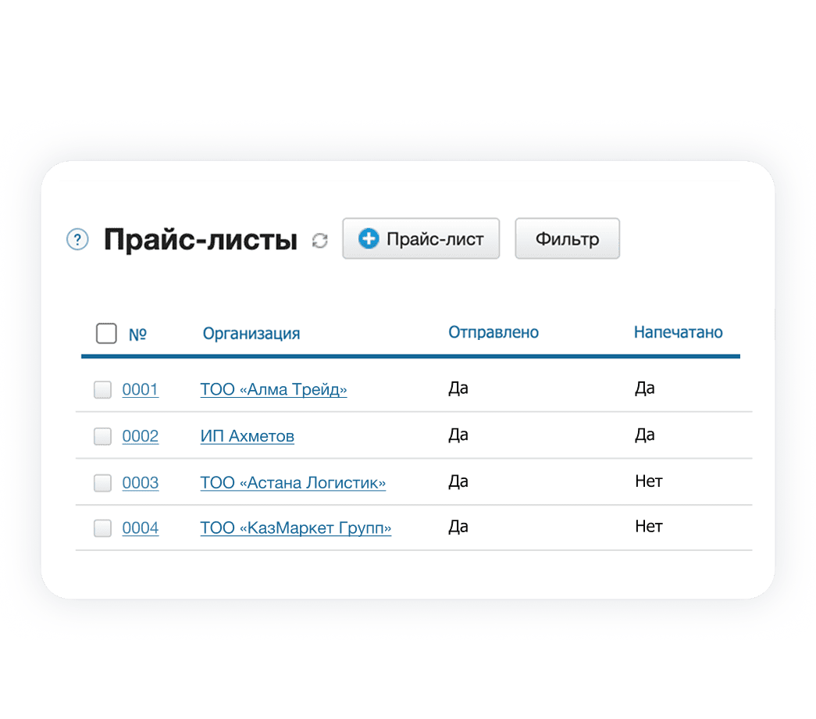Click the blue plus icon to add price list

click(369, 238)
